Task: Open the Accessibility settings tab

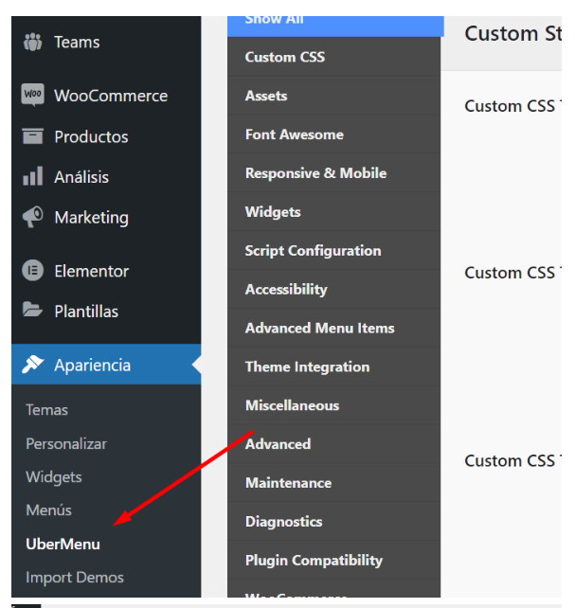Action: [x=333, y=289]
